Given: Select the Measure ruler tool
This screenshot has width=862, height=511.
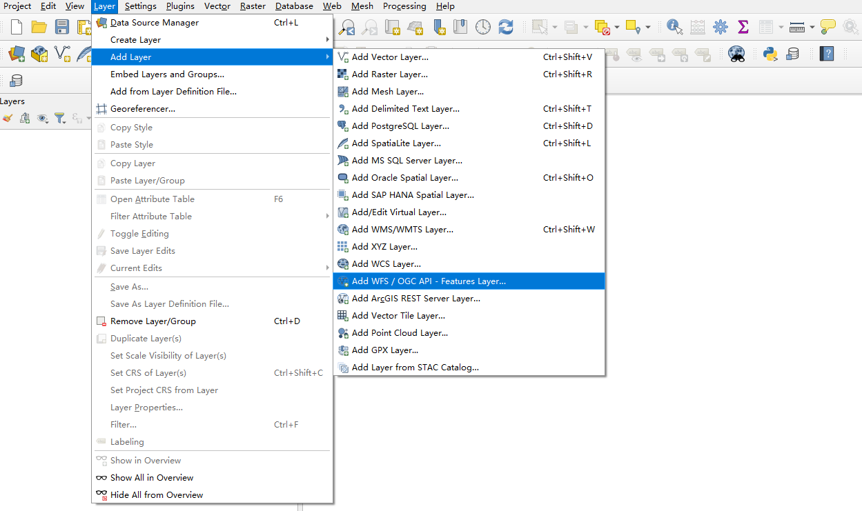Looking at the screenshot, I should pyautogui.click(x=797, y=27).
